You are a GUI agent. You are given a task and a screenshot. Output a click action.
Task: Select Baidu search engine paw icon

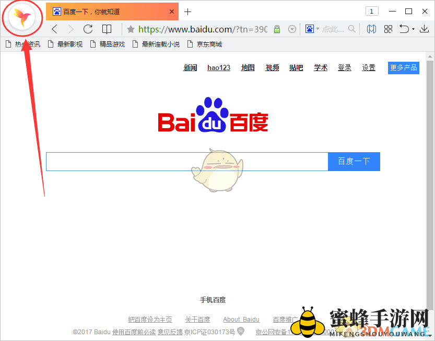pos(310,29)
